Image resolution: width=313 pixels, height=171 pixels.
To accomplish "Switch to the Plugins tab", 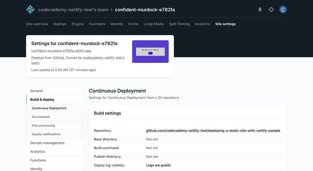I will click(78, 24).
